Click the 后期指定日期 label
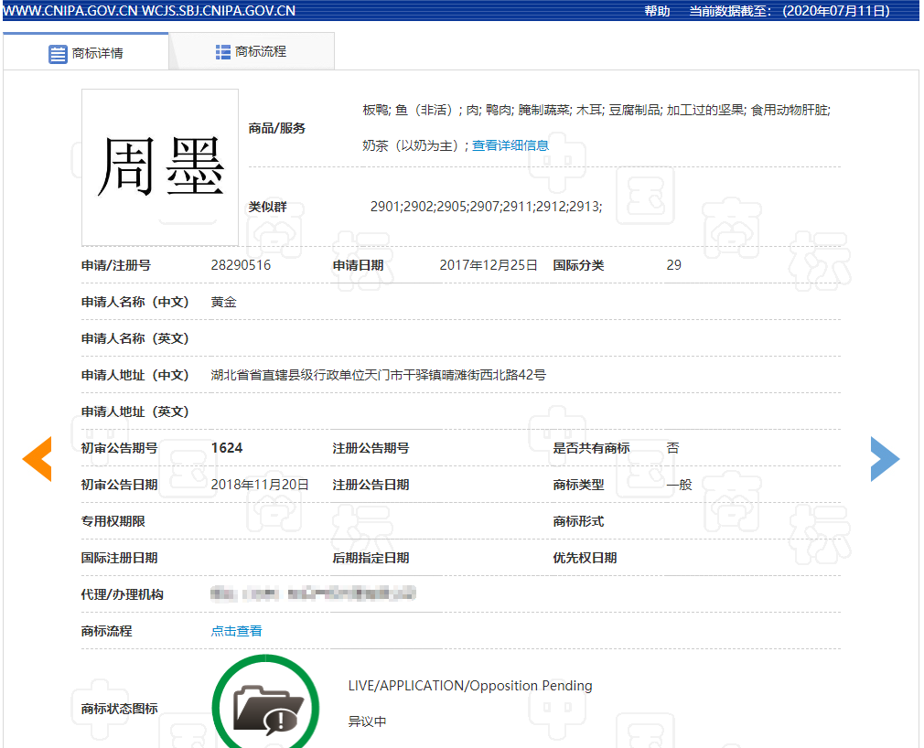924x748 pixels. click(x=371, y=558)
